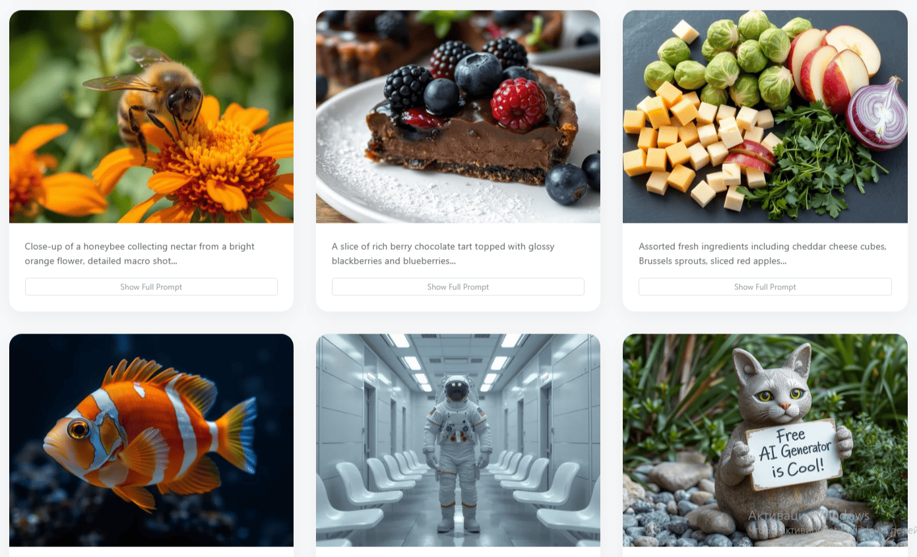Select the astronaut in white corridor image
Viewport: 917px width, 557px height.
458,440
